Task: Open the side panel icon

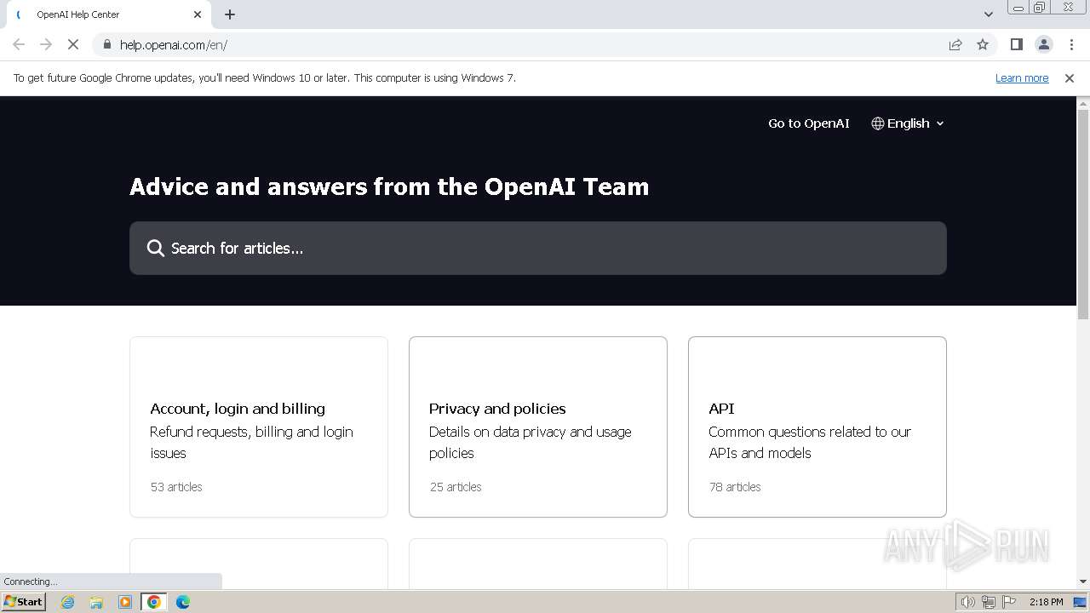Action: [x=1016, y=44]
